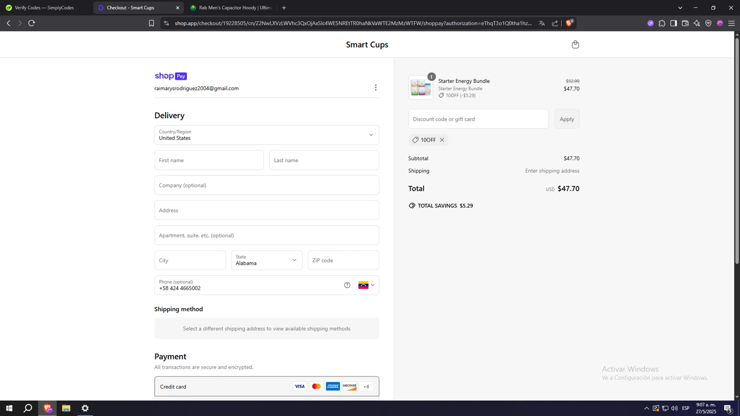Share this page via share icon

pos(555,23)
